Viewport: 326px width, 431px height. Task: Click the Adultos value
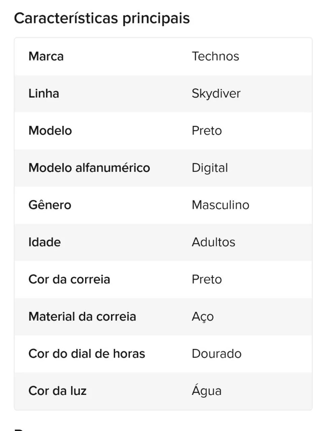[x=213, y=242]
